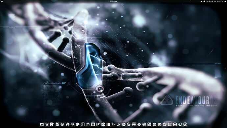Screen dimensions: 227x128
Task: Launch the music note icon in dock
Action: click(x=118, y=124)
